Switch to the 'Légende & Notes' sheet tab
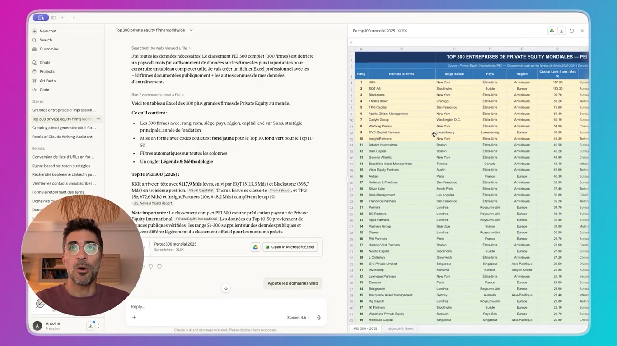The height and width of the screenshot is (346, 617). point(400,328)
